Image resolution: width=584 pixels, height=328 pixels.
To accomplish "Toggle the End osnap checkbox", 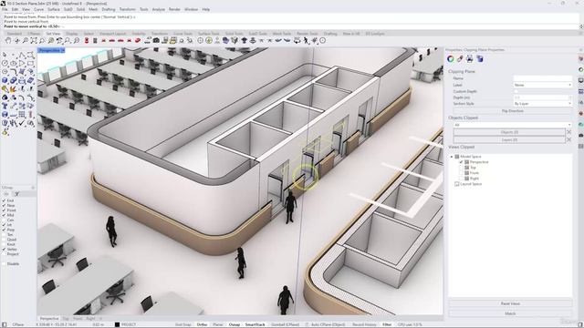I will coord(4,200).
